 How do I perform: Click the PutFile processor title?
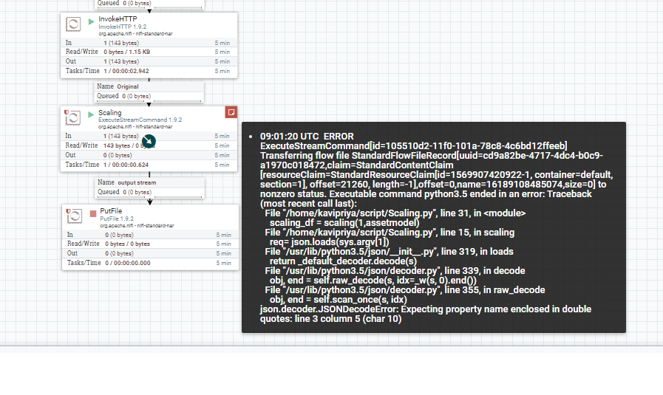[111, 211]
